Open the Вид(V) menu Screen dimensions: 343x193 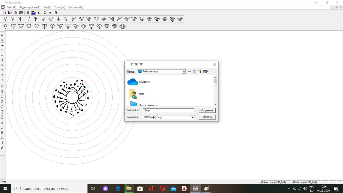(47, 7)
